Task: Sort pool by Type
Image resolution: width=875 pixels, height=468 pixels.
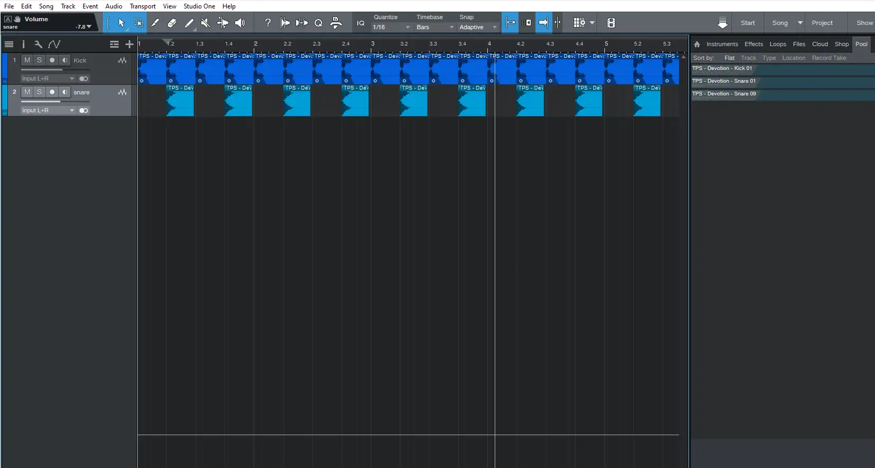Action: (769, 58)
